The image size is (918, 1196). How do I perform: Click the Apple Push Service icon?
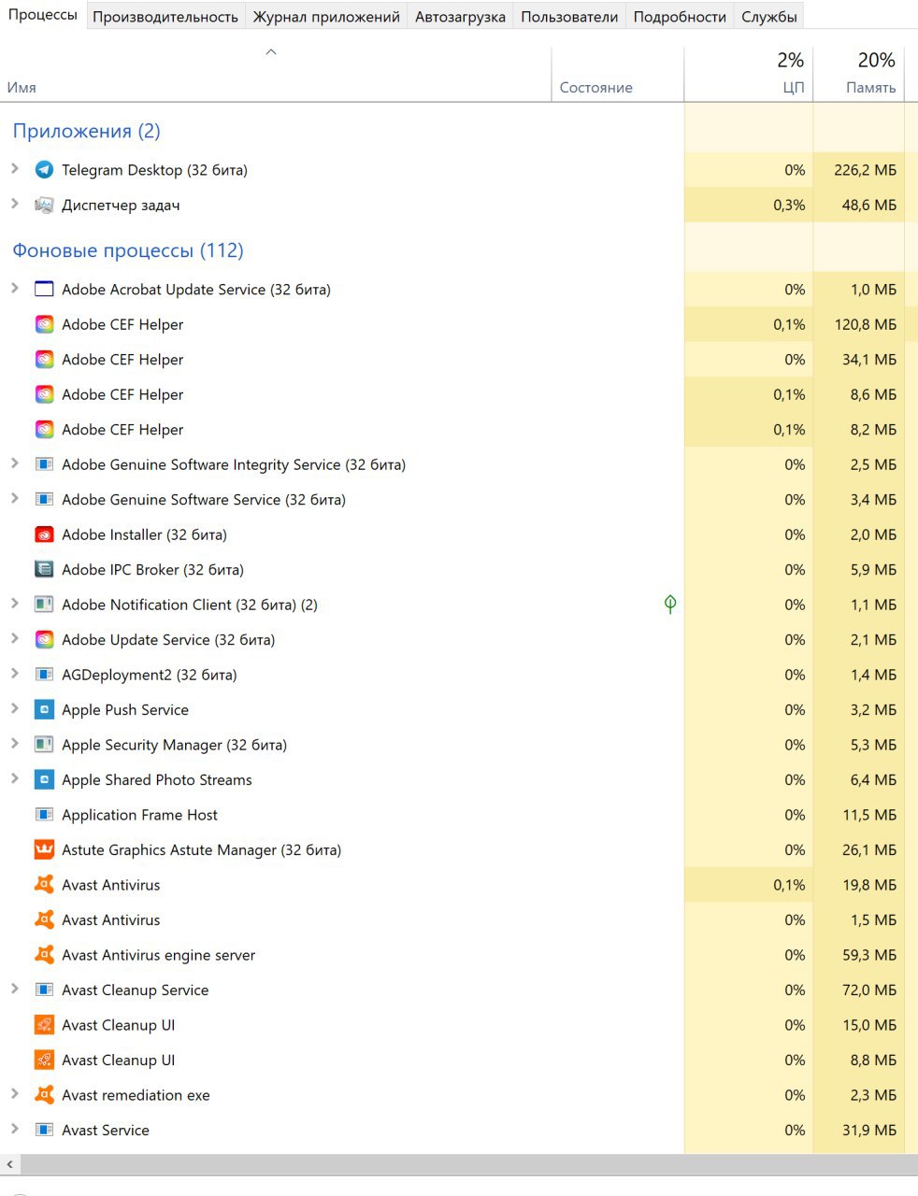point(44,709)
